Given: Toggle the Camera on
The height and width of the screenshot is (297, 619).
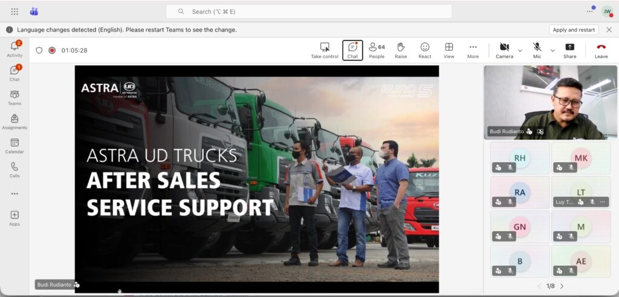Looking at the screenshot, I should coord(504,51).
